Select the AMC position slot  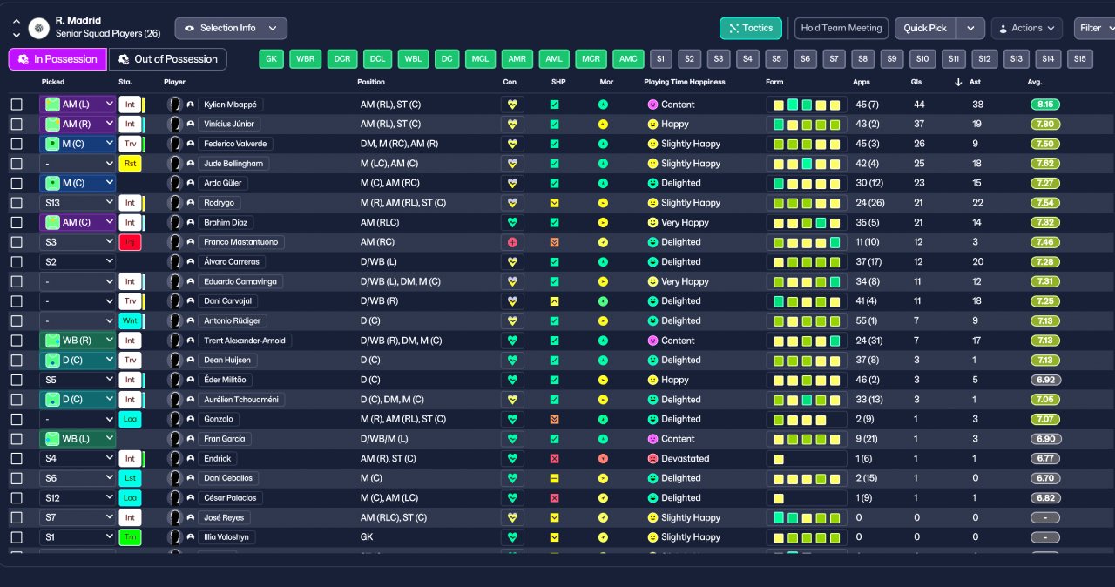[628, 59]
